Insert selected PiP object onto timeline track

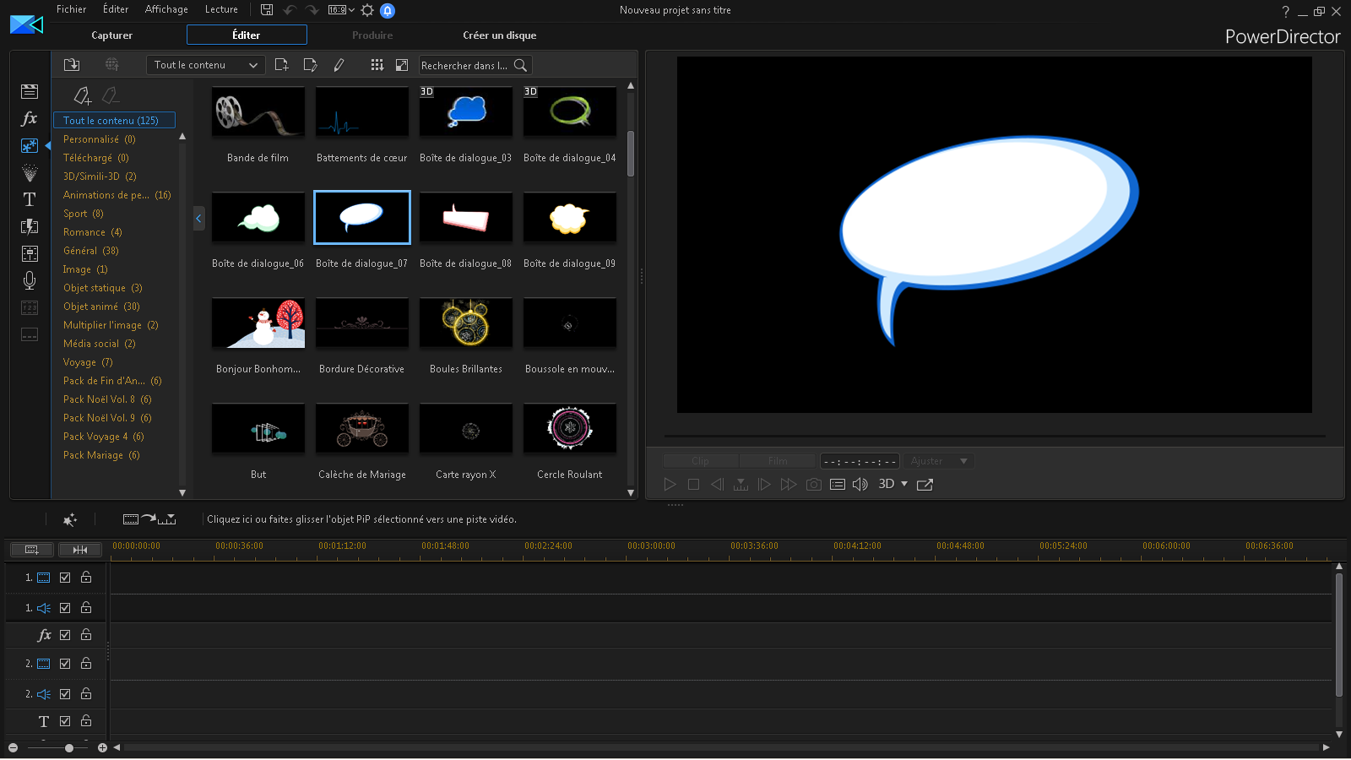[149, 519]
